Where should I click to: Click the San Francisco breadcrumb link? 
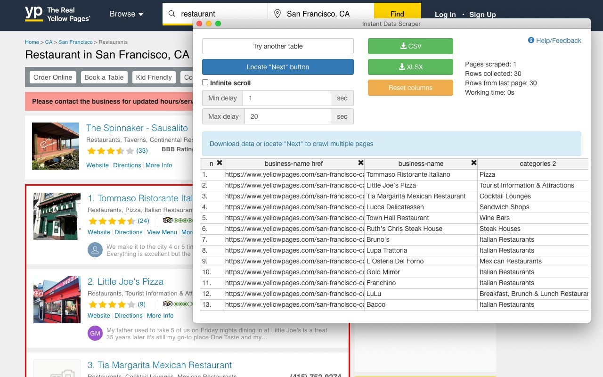click(x=75, y=42)
